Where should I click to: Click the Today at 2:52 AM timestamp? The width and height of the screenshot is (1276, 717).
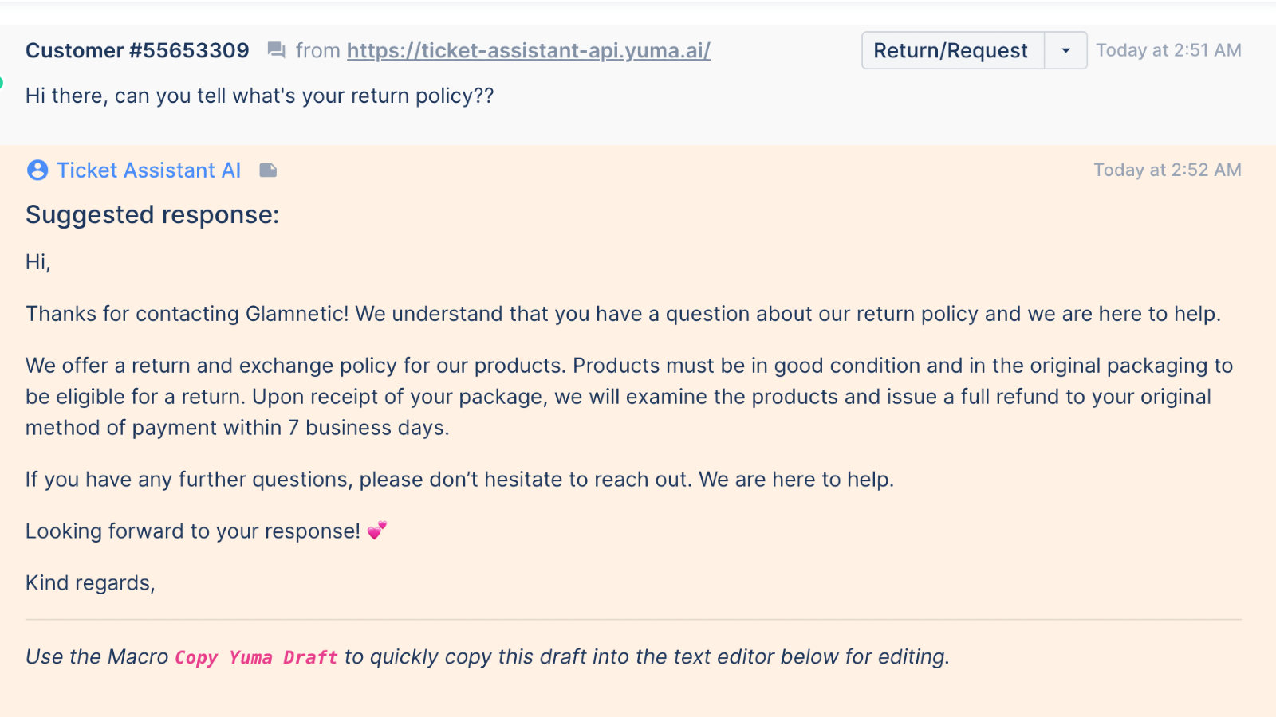click(x=1167, y=170)
